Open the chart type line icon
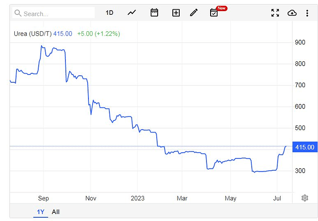The image size is (318, 221). tap(132, 13)
